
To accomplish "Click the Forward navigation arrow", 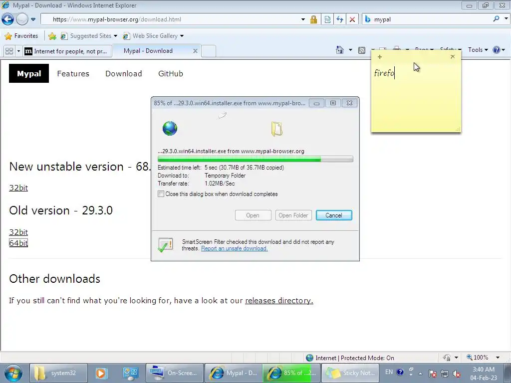I will coord(22,19).
